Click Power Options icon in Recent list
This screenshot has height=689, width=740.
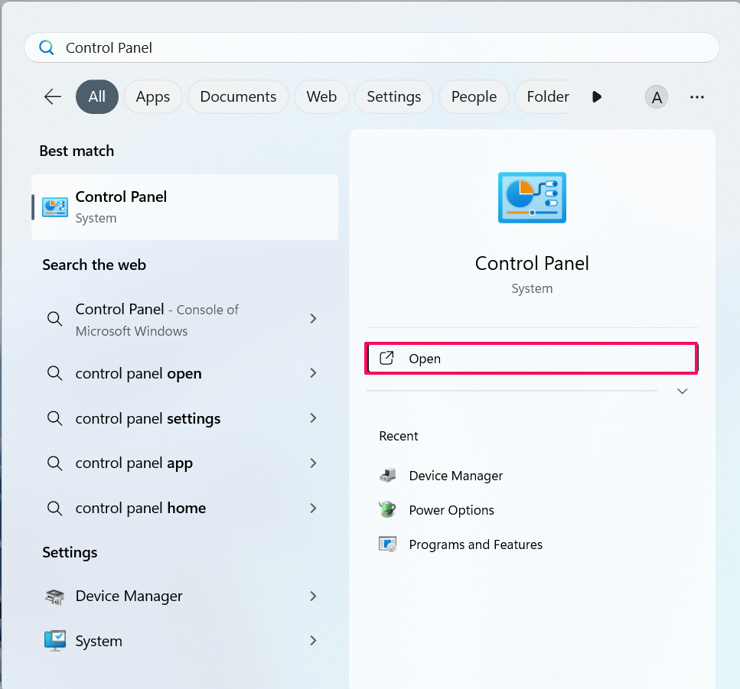pyautogui.click(x=387, y=509)
